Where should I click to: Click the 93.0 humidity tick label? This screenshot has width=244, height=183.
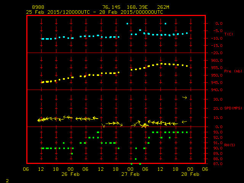218,132
